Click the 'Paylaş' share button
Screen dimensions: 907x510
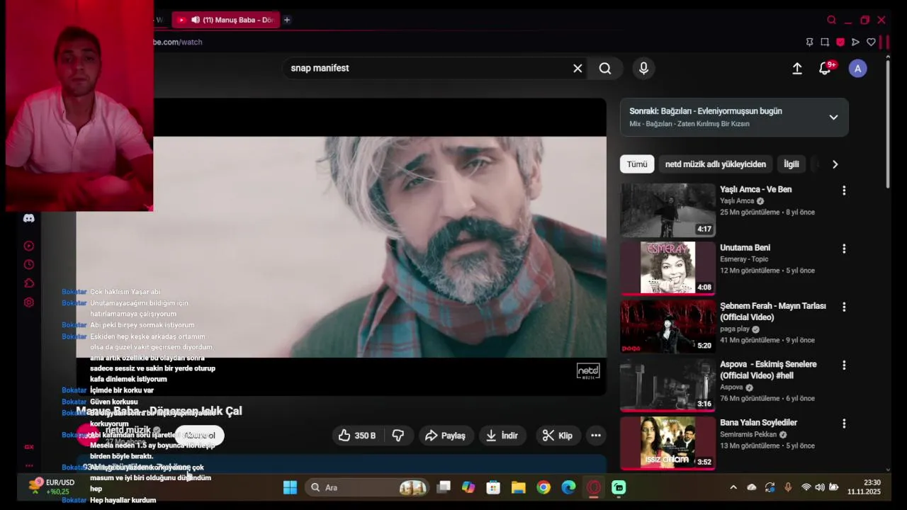coord(446,436)
